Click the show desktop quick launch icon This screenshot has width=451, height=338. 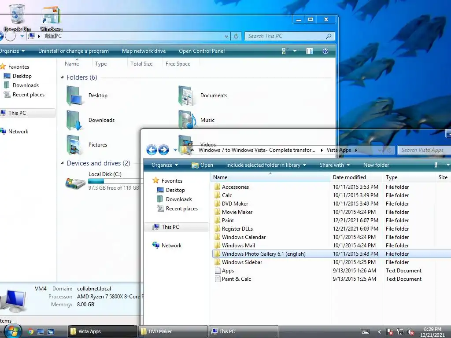[x=41, y=332]
